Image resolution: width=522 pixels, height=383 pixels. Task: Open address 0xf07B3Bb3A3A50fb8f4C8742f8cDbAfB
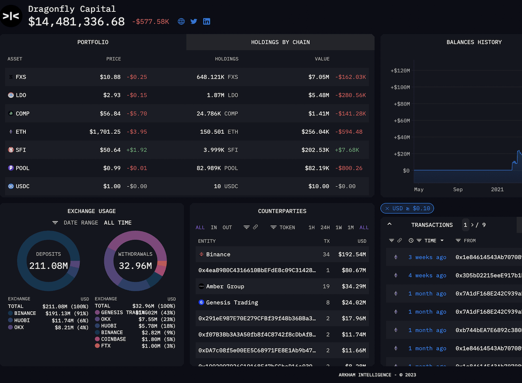tap(257, 335)
